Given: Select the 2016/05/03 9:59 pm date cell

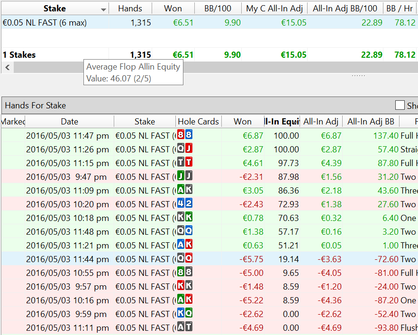Looking at the screenshot, I should [67, 314].
